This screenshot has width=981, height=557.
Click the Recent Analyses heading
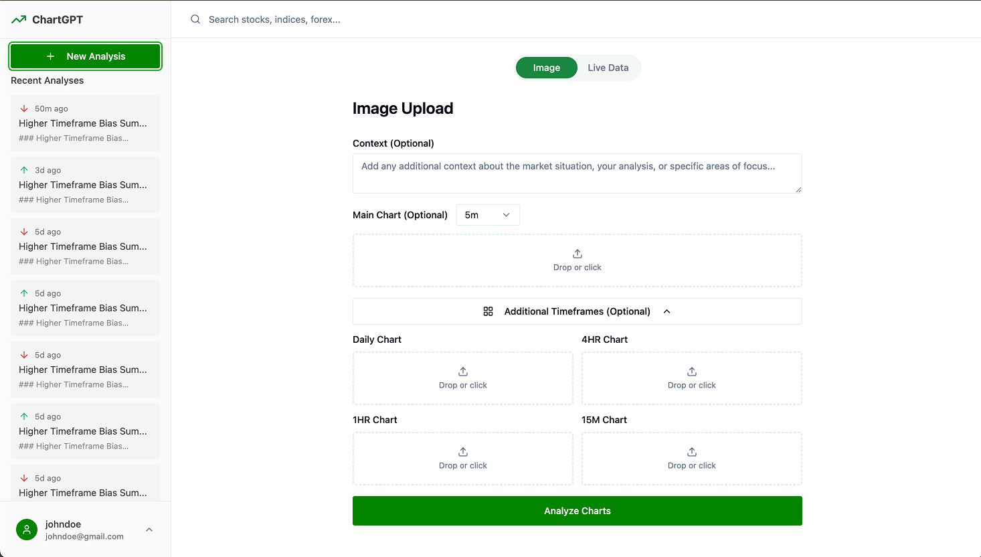[x=48, y=80]
